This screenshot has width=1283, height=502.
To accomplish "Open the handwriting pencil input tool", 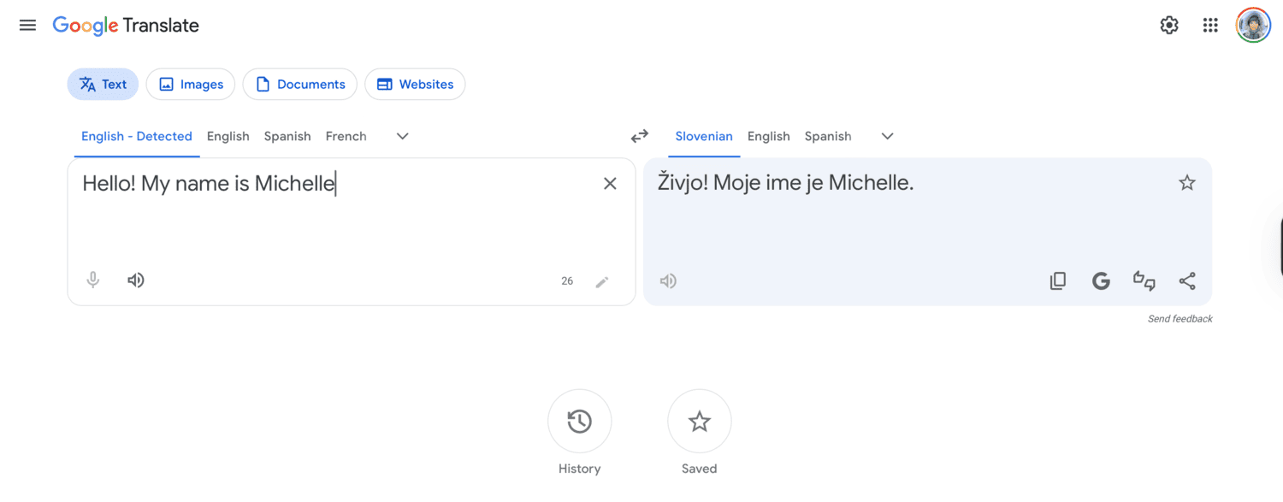I will [x=602, y=281].
